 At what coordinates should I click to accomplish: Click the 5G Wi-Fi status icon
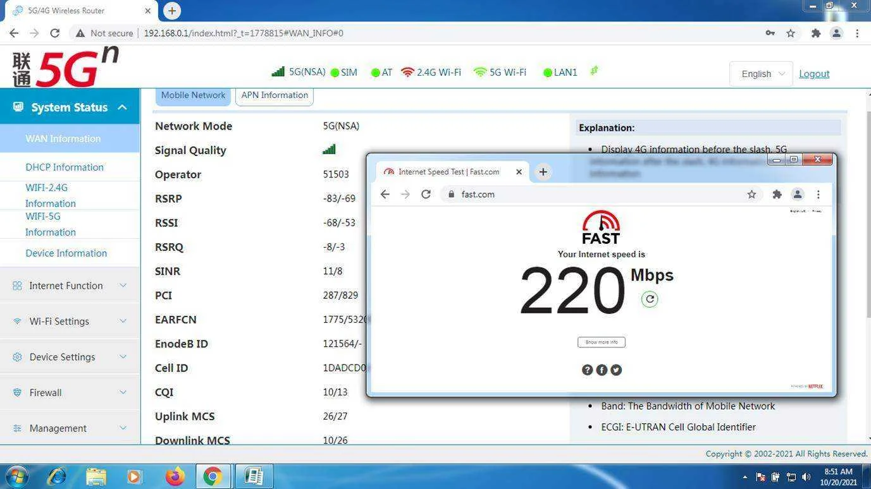click(x=480, y=72)
